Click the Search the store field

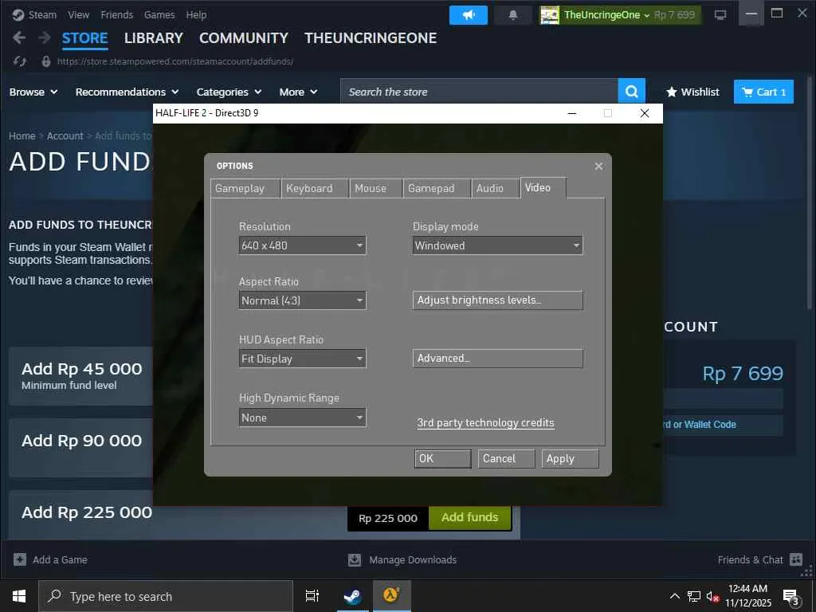tap(479, 92)
